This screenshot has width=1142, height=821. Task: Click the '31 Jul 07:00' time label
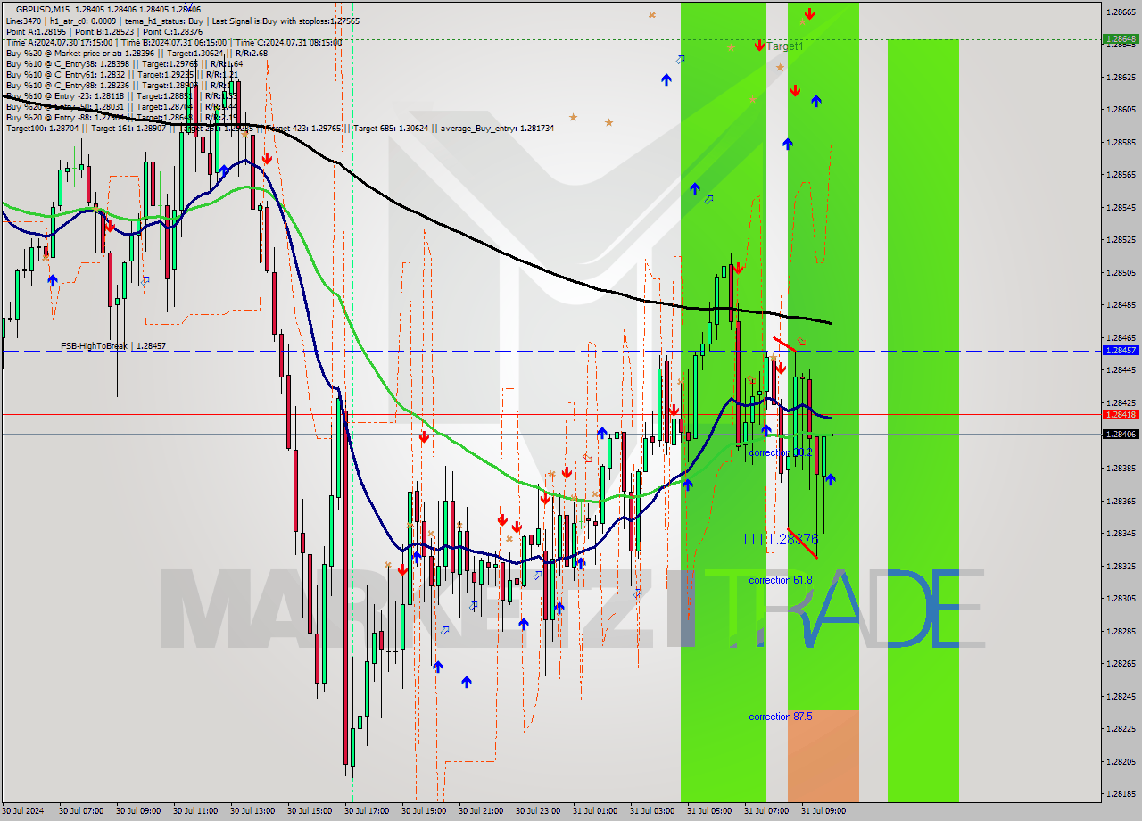pos(766,811)
